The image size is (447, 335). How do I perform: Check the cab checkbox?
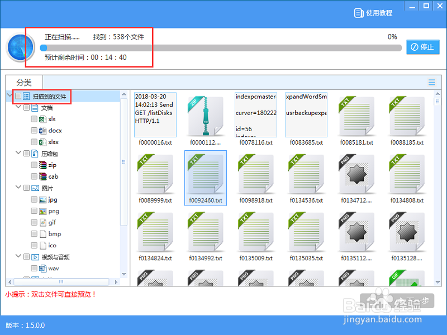[34, 176]
